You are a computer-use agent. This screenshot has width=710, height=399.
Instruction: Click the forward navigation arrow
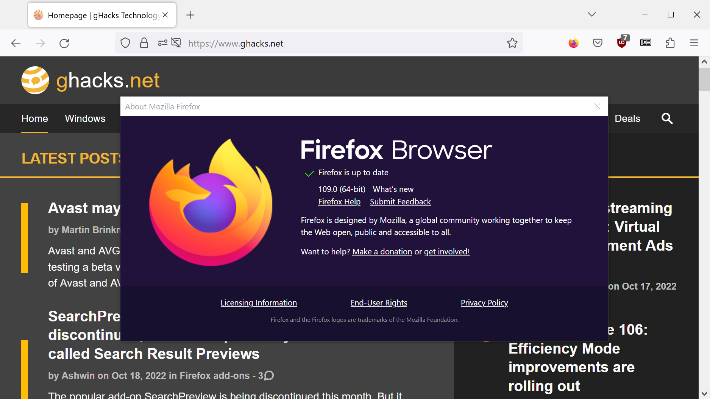tap(40, 43)
